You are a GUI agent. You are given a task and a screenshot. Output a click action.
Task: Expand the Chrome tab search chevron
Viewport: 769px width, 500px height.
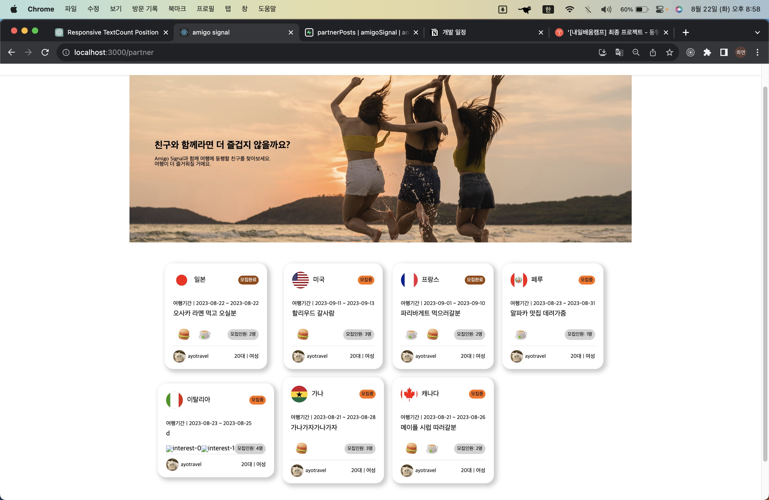tap(757, 32)
